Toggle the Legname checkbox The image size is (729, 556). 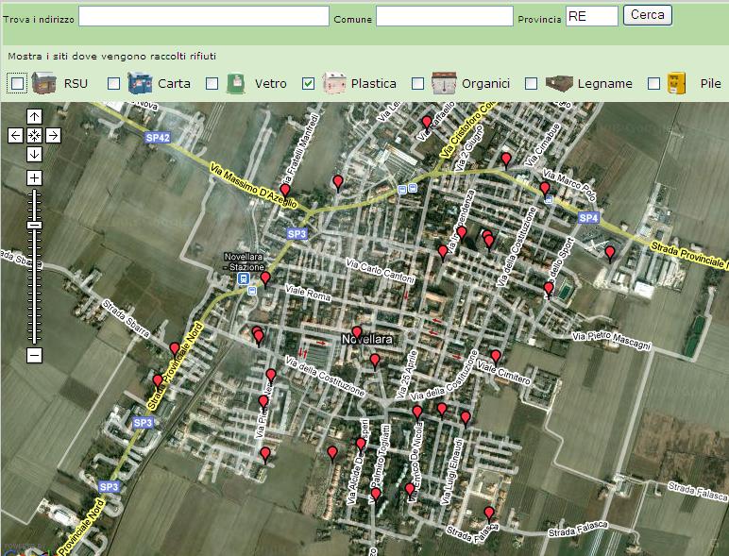tap(531, 84)
